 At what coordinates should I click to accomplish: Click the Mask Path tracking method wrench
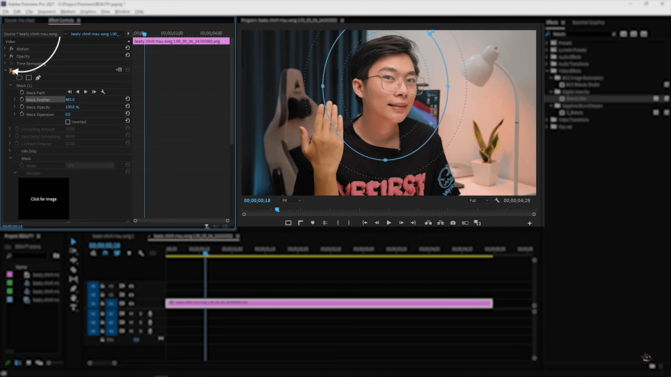pos(103,92)
